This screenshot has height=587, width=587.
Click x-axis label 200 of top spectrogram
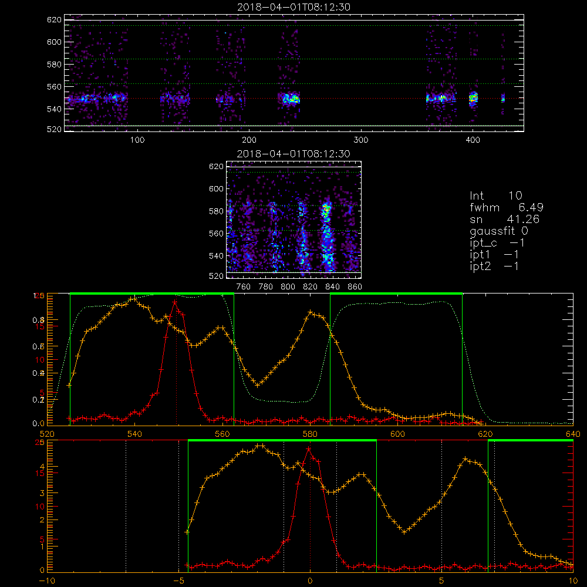click(249, 140)
